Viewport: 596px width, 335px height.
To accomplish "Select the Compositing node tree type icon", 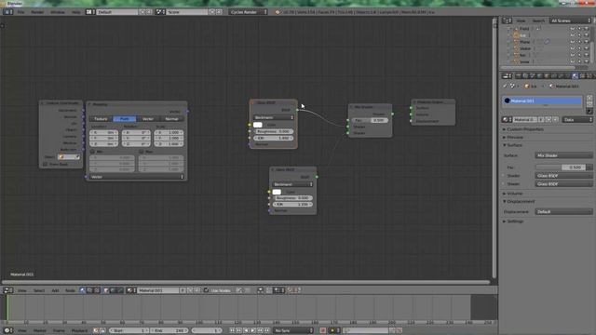I will coord(89,290).
